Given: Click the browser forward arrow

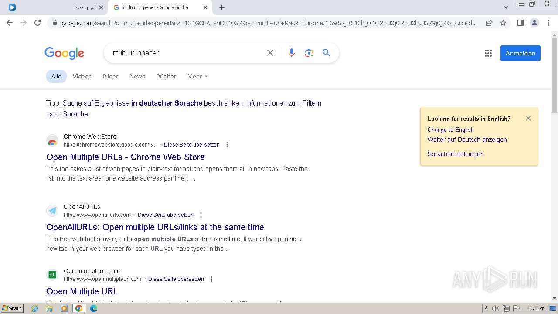Looking at the screenshot, I should [x=24, y=23].
